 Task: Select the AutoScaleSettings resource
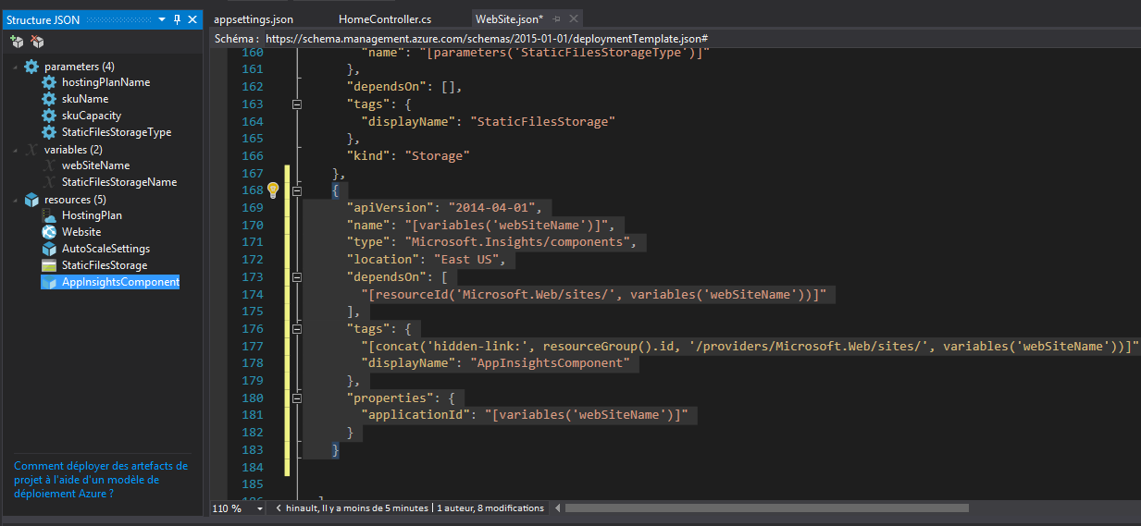click(x=105, y=249)
